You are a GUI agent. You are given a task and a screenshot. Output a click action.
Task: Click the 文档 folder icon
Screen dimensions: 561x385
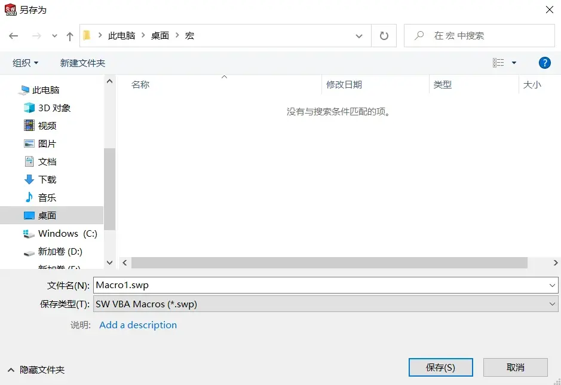[x=29, y=161]
